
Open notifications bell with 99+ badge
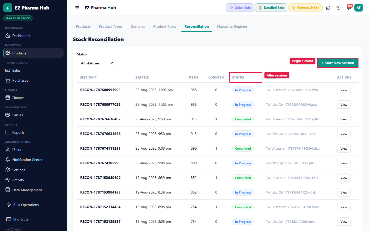(x=349, y=8)
